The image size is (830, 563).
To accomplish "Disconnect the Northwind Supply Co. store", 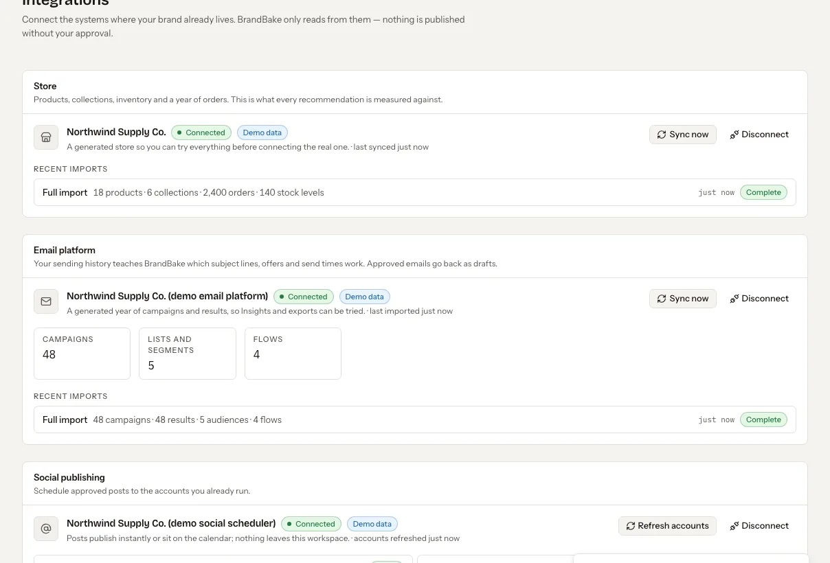I will (759, 135).
